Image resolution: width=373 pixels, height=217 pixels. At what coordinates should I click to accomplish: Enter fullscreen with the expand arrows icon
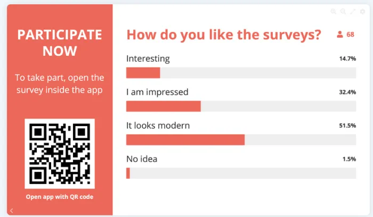[353, 11]
